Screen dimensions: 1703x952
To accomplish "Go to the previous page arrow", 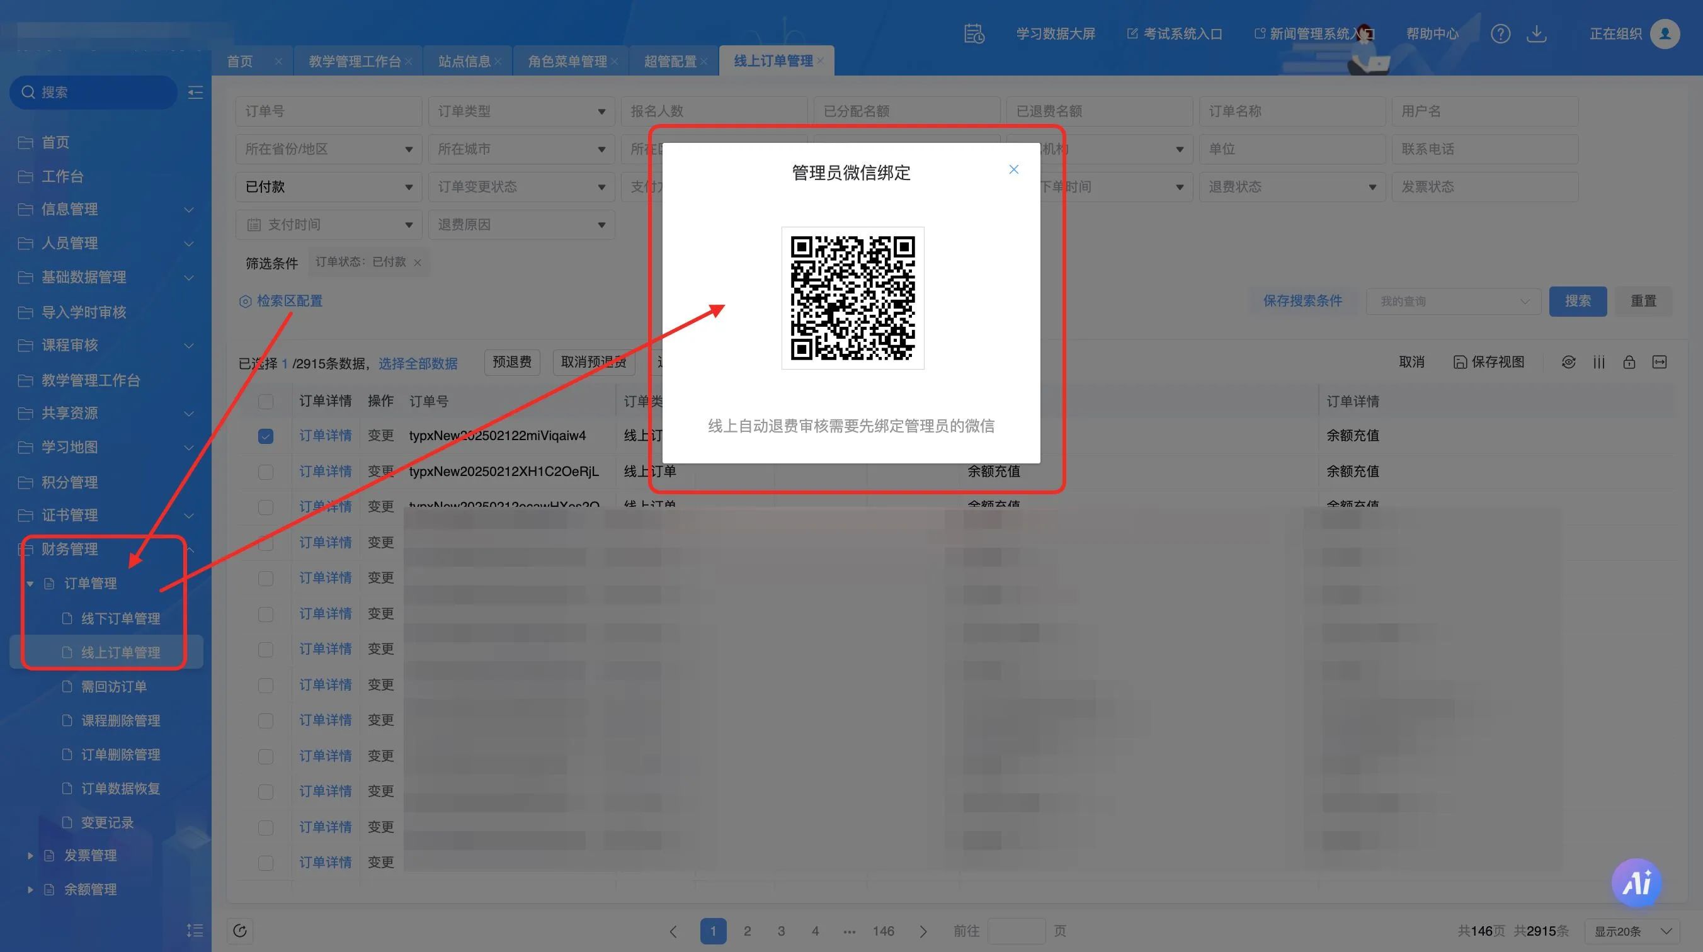I will click(x=673, y=931).
